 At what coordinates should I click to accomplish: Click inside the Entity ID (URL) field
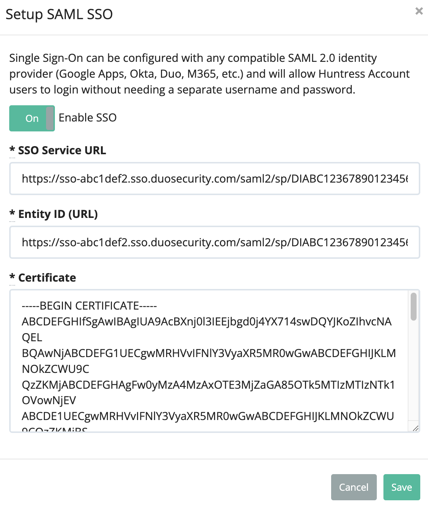(x=214, y=243)
